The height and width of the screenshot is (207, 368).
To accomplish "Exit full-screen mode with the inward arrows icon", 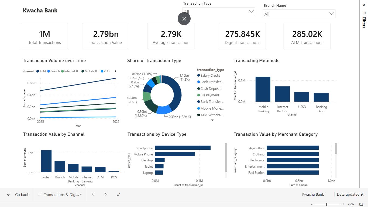I will (119, 194).
